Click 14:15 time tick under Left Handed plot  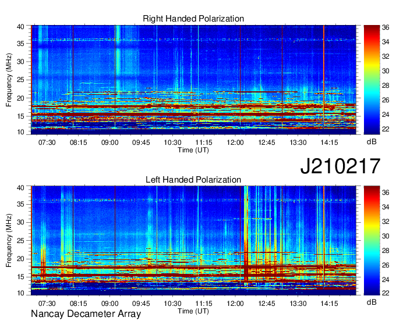(x=330, y=304)
